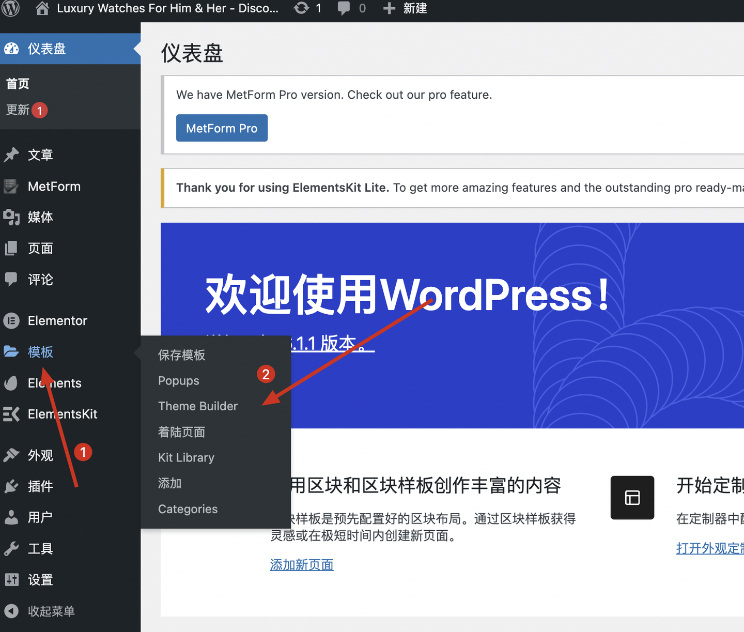Click the media icon for 媒体

coord(11,217)
